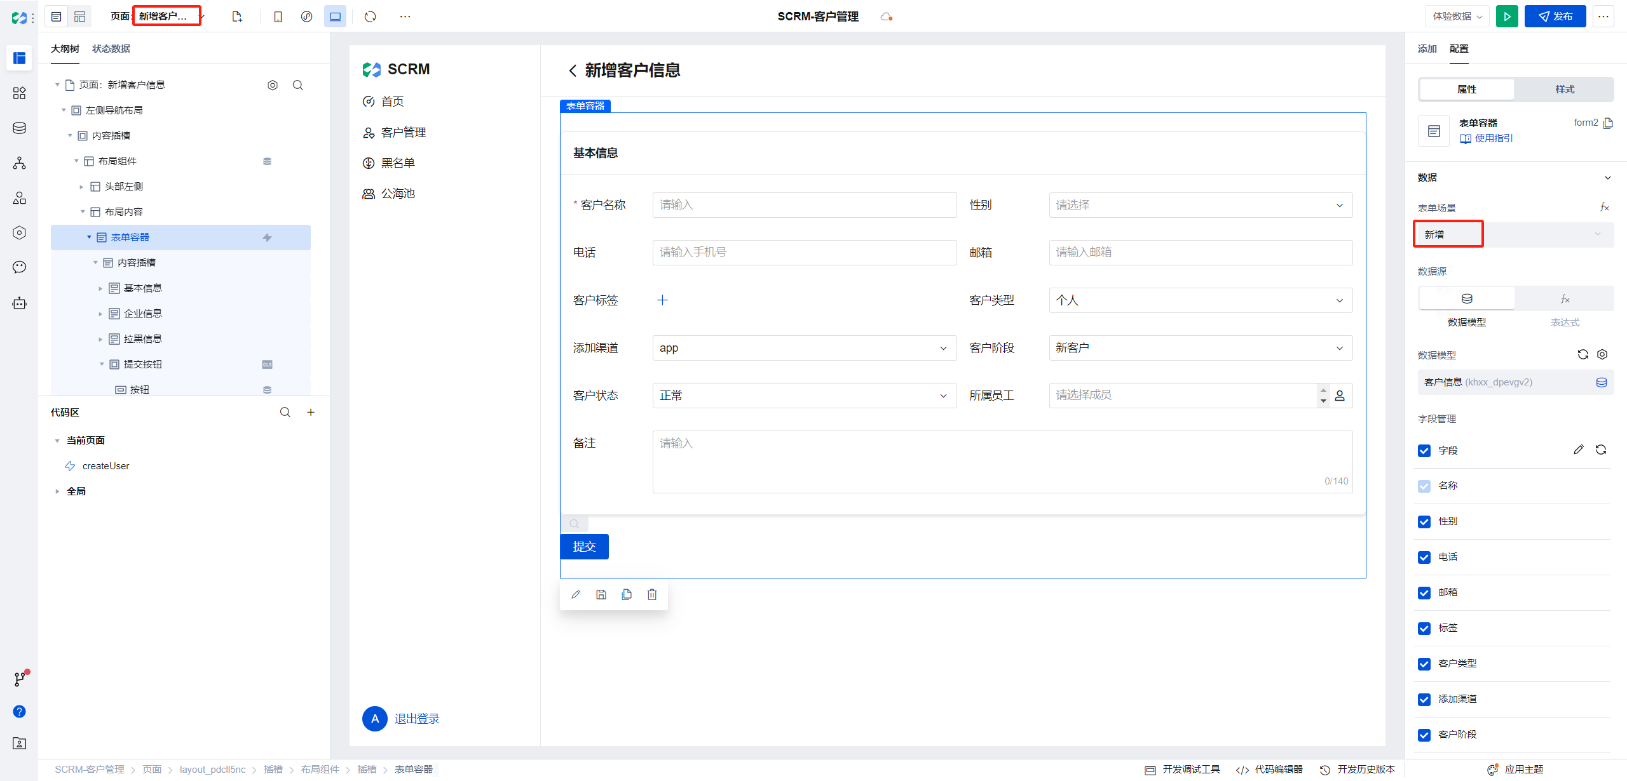This screenshot has width=1627, height=781.
Task: Open the data source icon in left sidebar
Action: tap(20, 128)
